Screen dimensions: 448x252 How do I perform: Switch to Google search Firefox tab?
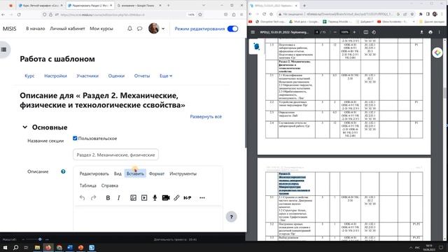click(x=137, y=6)
